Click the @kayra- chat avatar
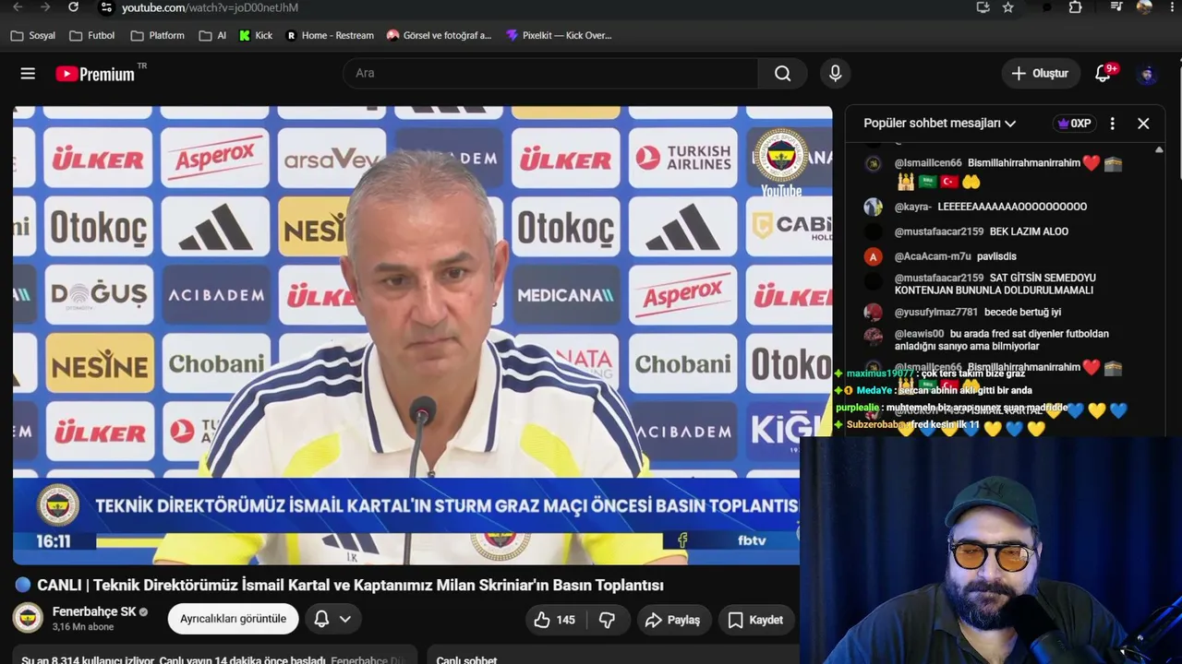This screenshot has height=664, width=1182. [873, 207]
